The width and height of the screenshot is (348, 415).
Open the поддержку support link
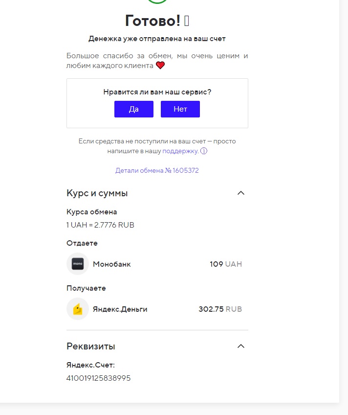pyautogui.click(x=180, y=151)
